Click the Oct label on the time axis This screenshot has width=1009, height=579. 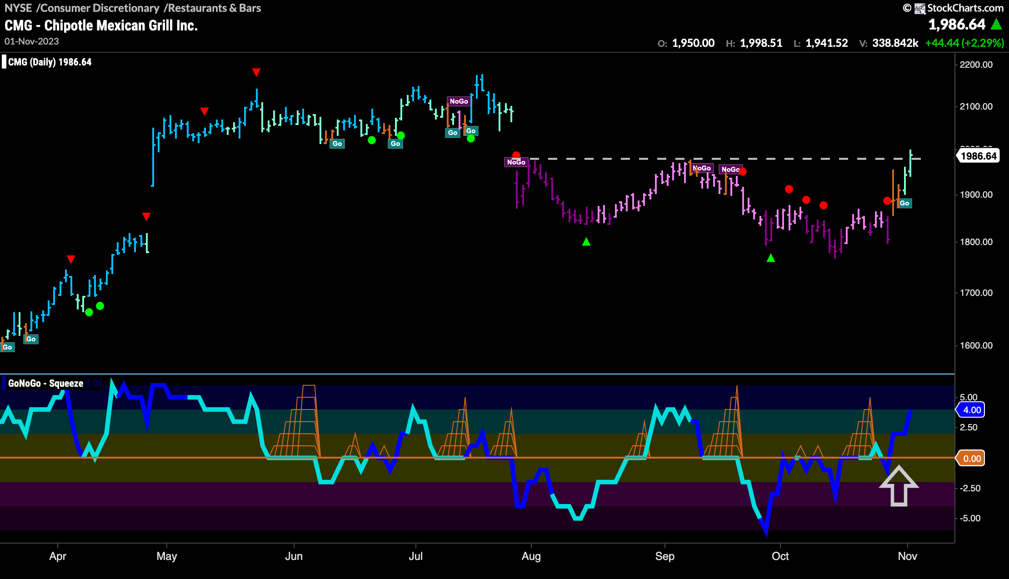(x=780, y=556)
